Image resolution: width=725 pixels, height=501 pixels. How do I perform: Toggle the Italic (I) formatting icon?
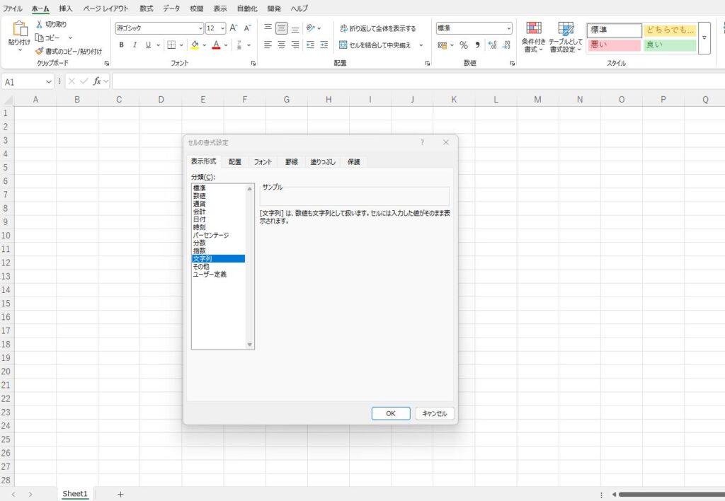[x=135, y=45]
